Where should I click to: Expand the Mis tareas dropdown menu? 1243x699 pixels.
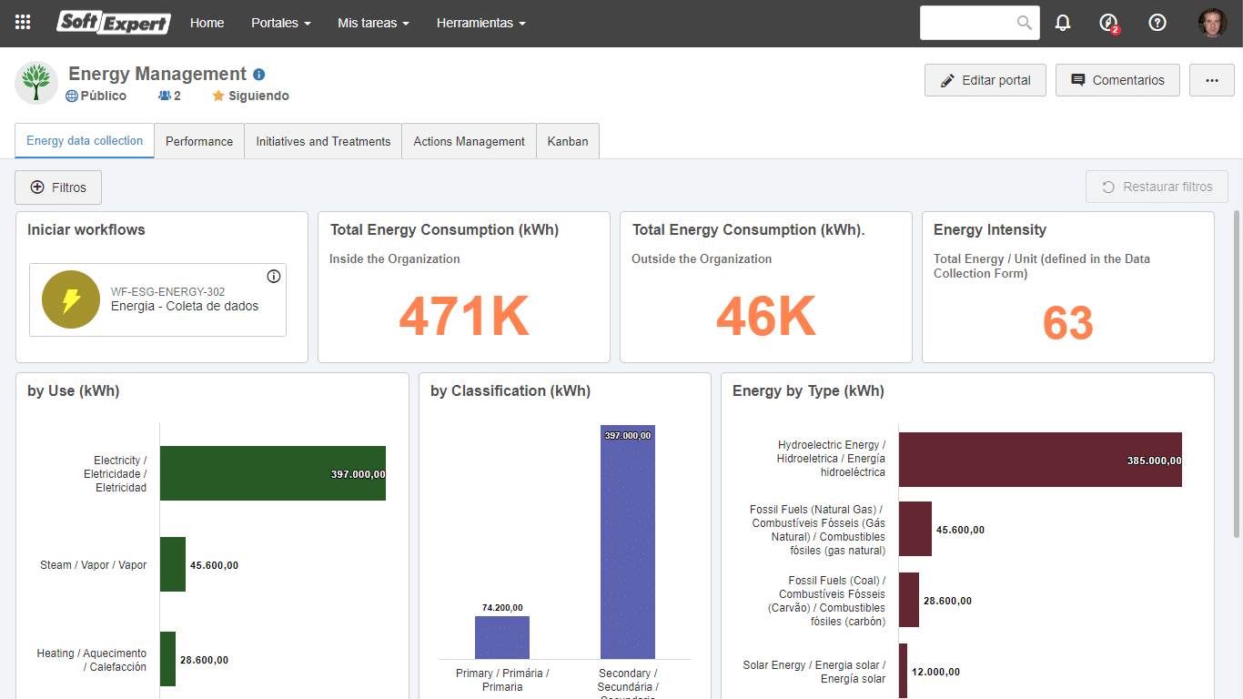tap(373, 23)
